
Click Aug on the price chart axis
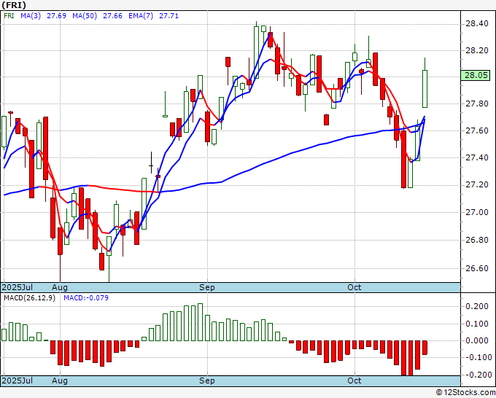[60, 287]
